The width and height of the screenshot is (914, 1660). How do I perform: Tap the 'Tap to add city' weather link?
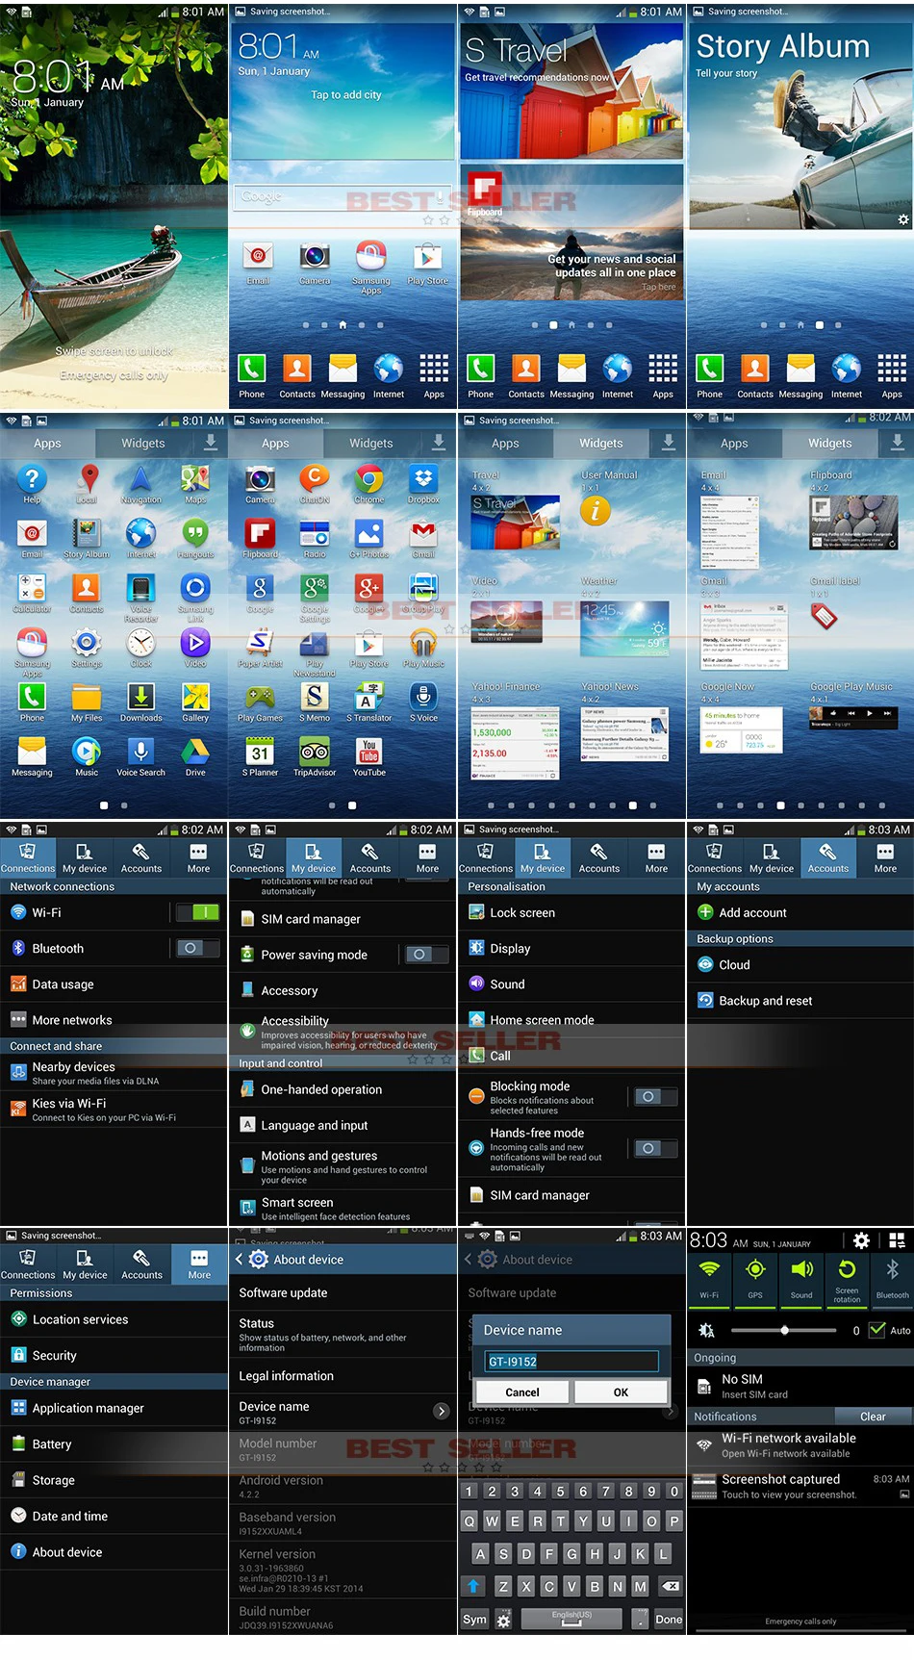(x=346, y=95)
